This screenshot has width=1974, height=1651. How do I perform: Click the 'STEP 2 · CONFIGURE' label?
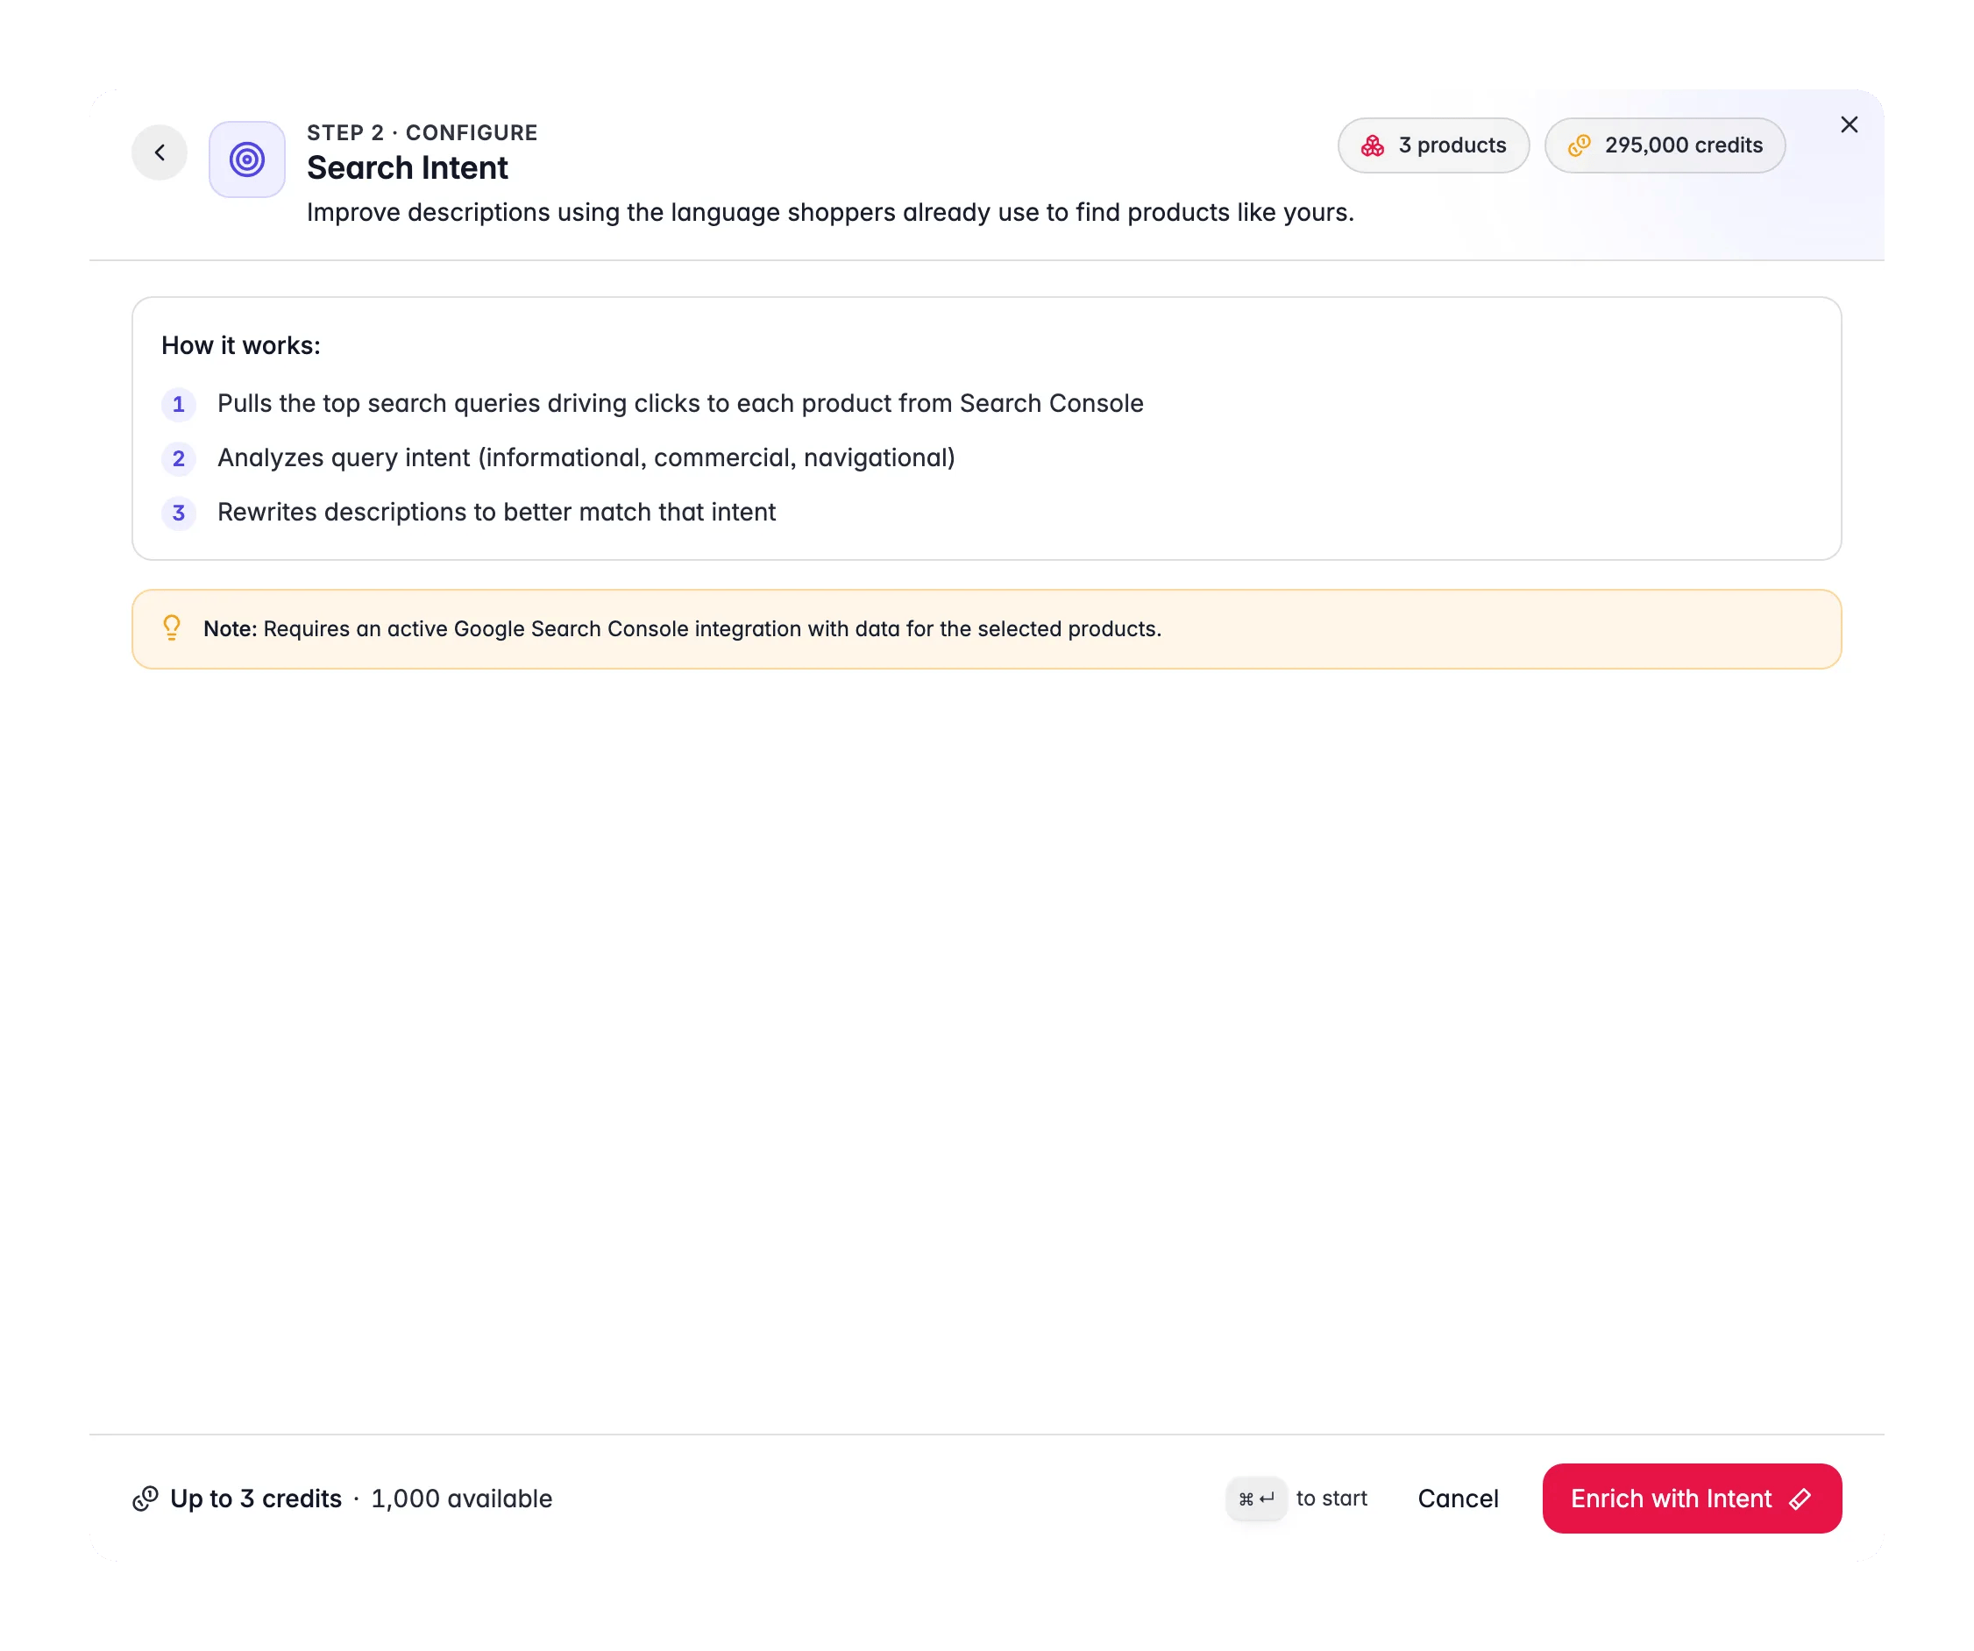(x=422, y=132)
